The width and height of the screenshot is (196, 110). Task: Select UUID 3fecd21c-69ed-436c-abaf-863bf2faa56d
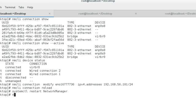(x=33, y=40)
